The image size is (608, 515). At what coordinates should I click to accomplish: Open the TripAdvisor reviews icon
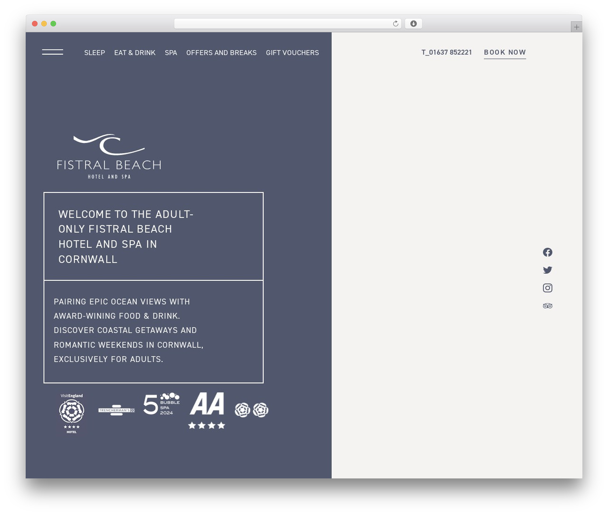point(548,306)
